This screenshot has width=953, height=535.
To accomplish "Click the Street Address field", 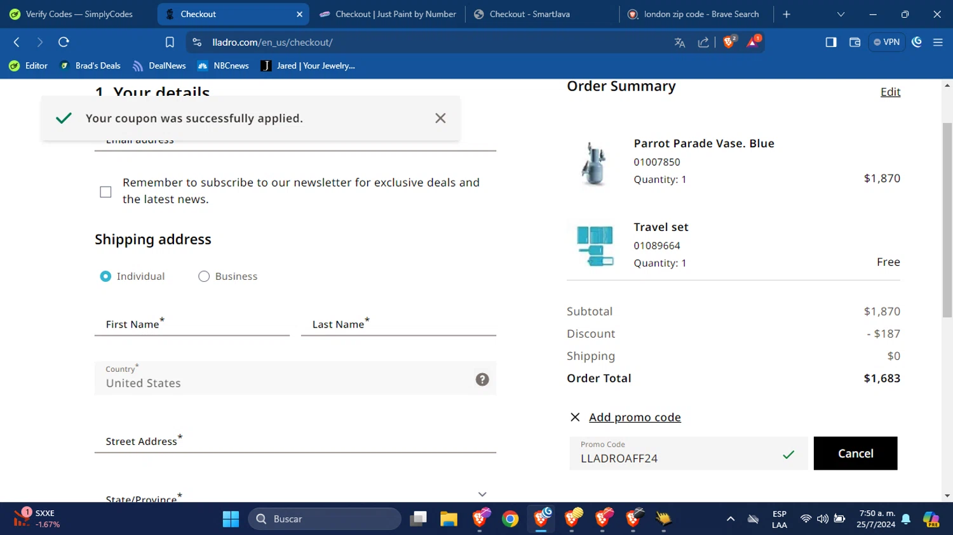I will tap(295, 440).
